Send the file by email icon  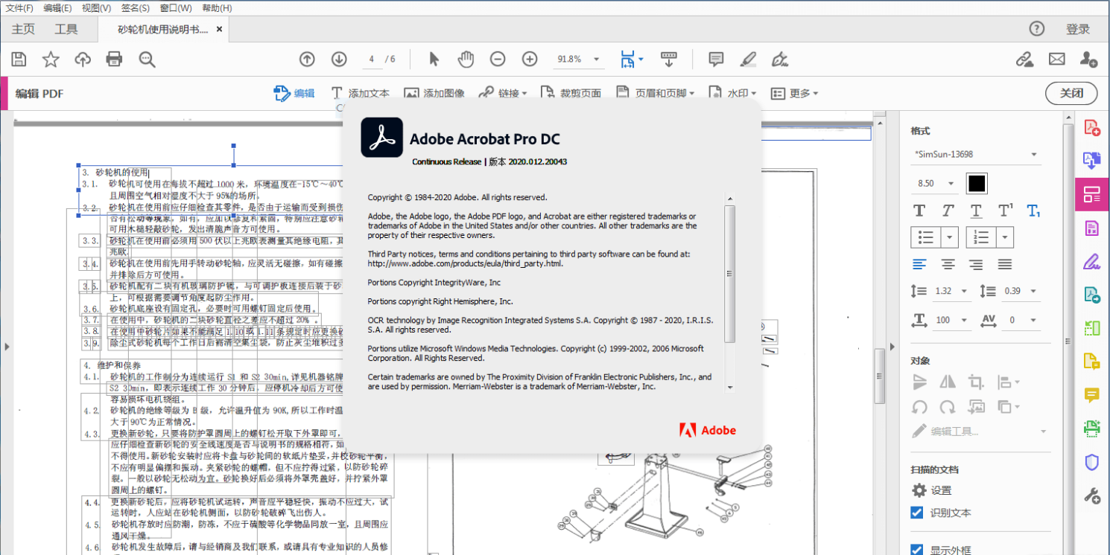pos(1056,60)
